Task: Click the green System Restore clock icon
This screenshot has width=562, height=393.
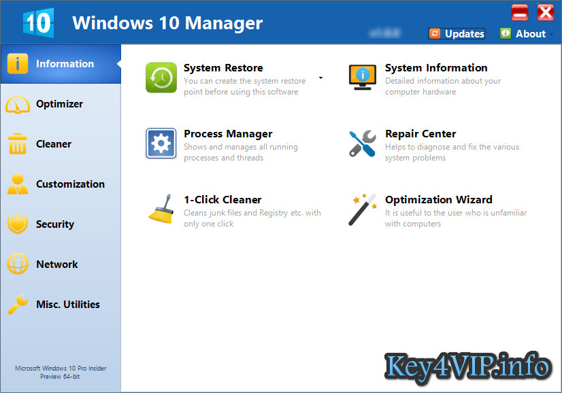Action: coord(161,78)
